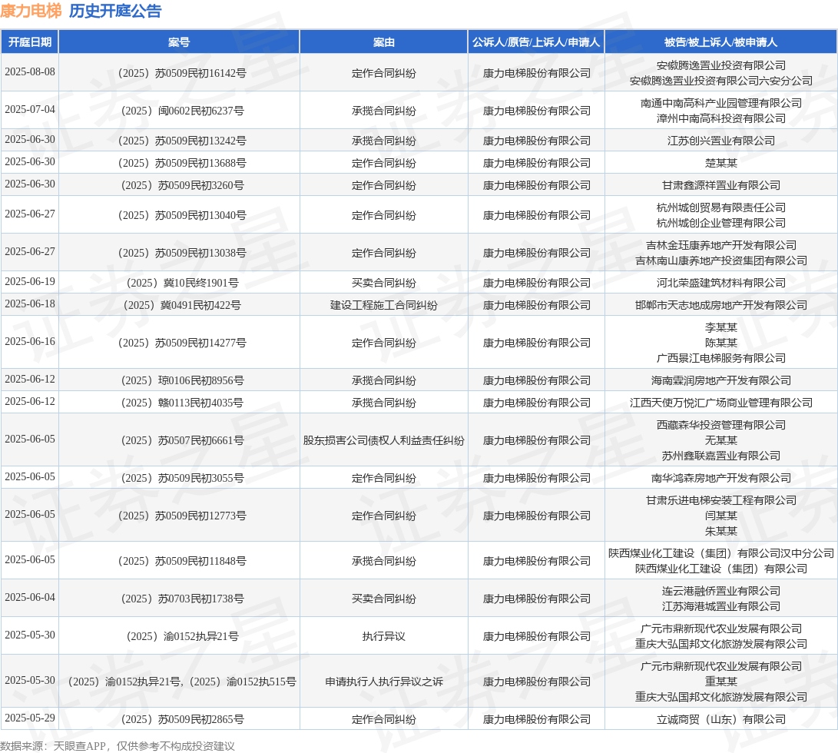838x753 pixels.
Task: Click the 案号 column header
Action: click(179, 42)
